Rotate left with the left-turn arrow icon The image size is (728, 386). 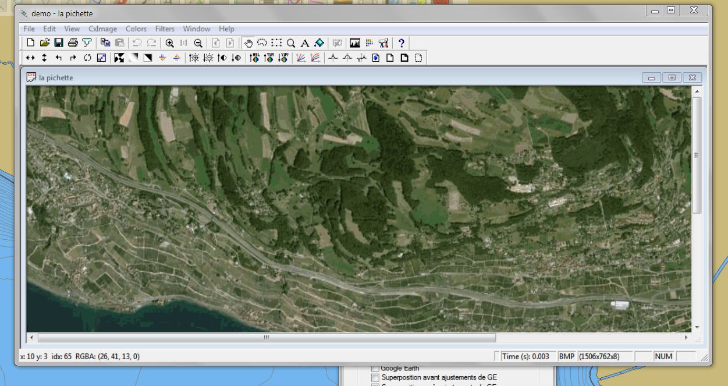59,58
